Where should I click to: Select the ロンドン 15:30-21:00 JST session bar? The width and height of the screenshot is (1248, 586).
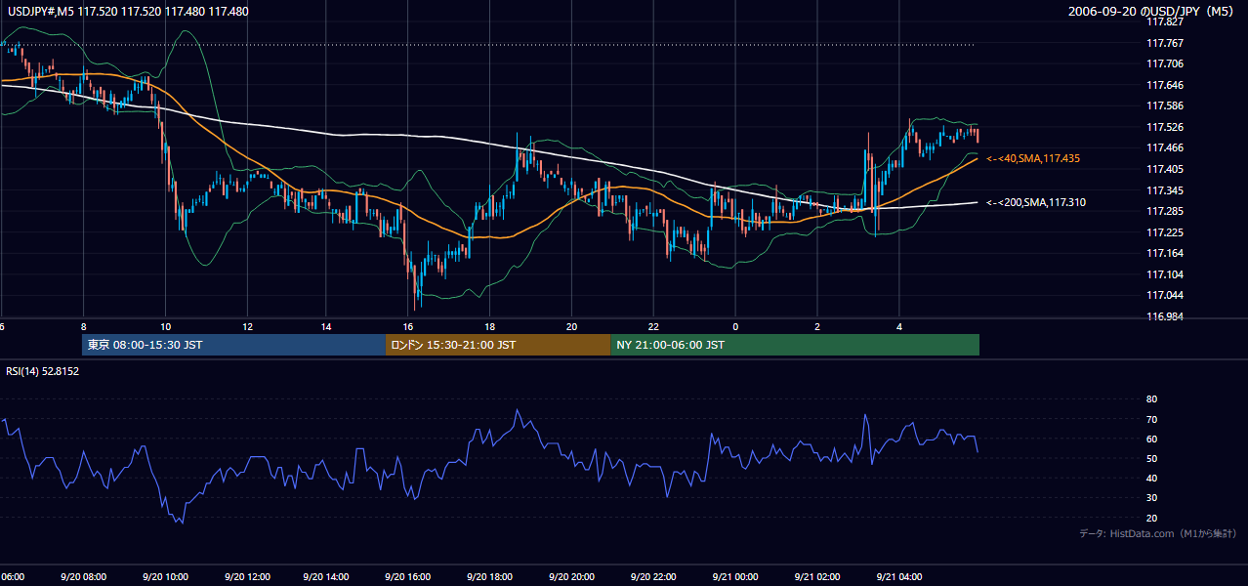498,345
